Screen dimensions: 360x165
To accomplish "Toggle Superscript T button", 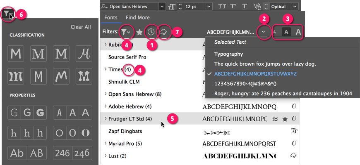I will [x=233, y=7].
